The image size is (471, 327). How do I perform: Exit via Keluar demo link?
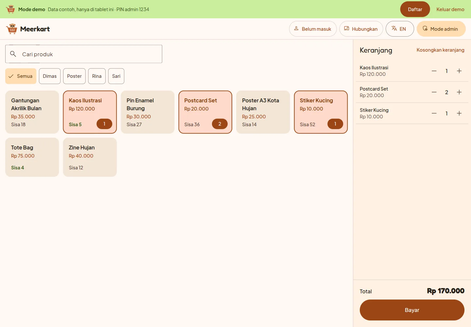[450, 9]
